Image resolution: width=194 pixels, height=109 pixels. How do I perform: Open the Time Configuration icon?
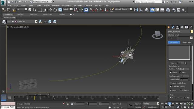(x=178, y=107)
